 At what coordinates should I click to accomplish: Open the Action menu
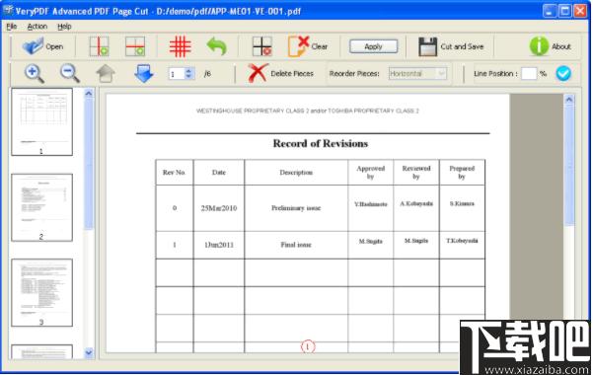pyautogui.click(x=37, y=27)
